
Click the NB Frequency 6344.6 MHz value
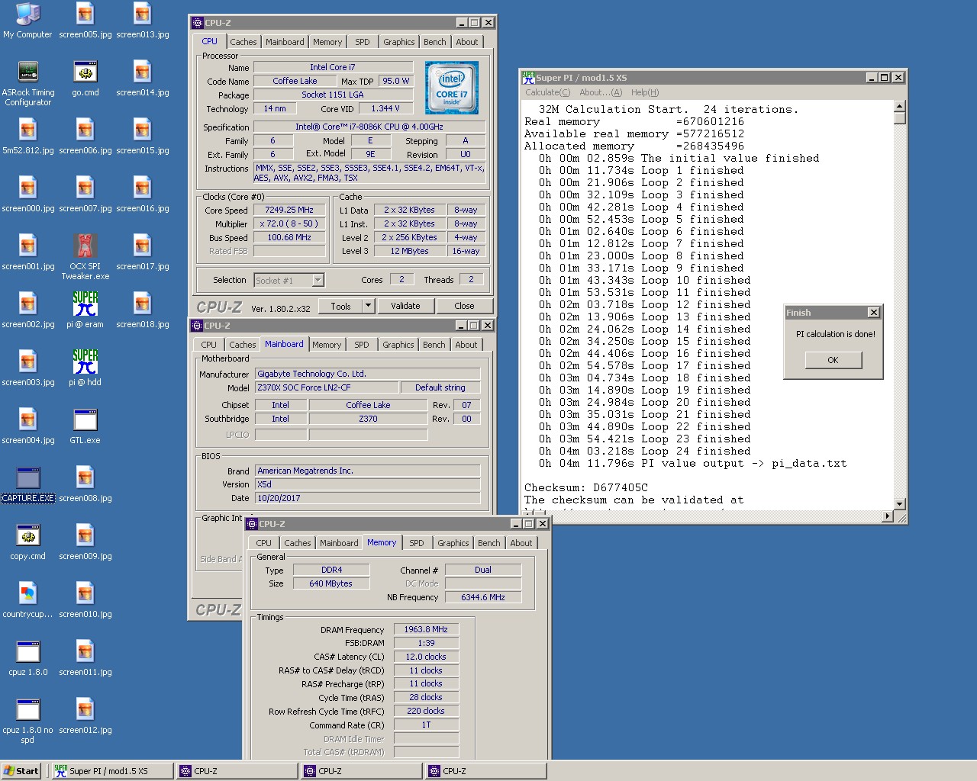482,597
